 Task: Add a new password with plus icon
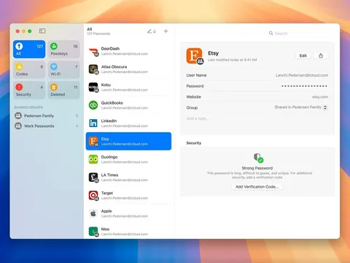166,31
